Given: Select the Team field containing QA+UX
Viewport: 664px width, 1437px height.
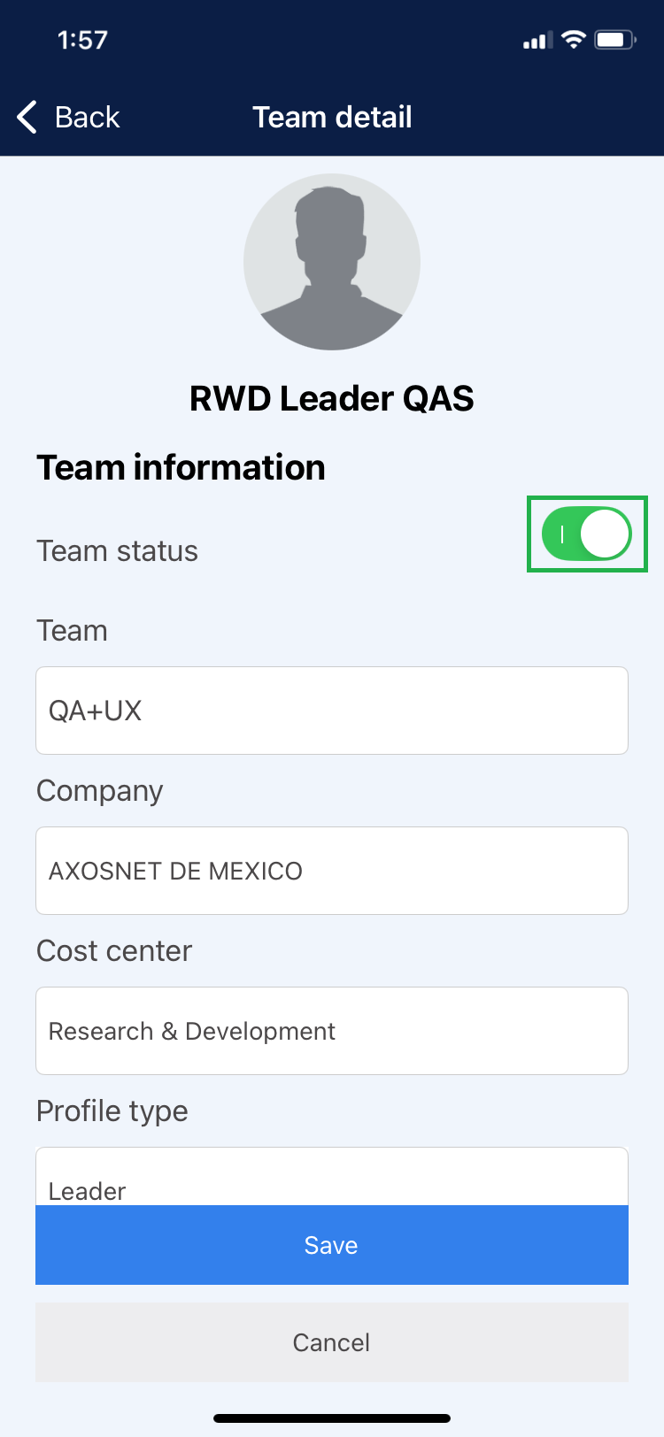Looking at the screenshot, I should (x=332, y=711).
